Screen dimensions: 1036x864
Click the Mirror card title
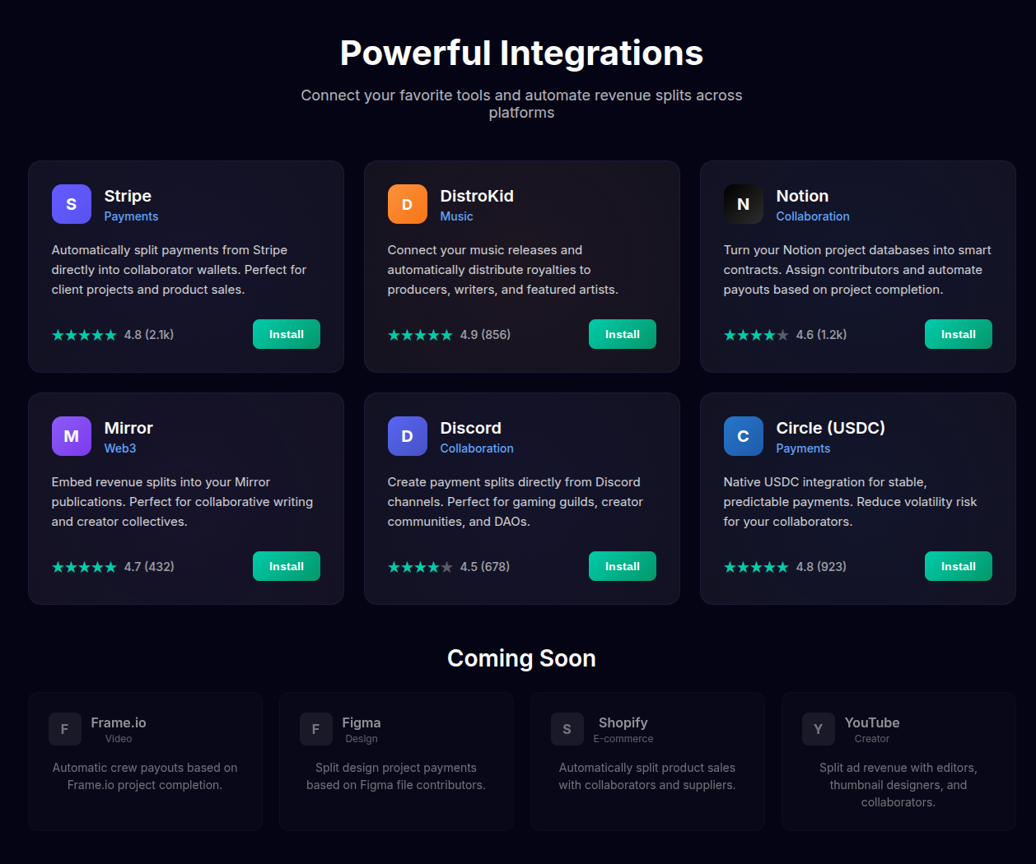coord(128,428)
